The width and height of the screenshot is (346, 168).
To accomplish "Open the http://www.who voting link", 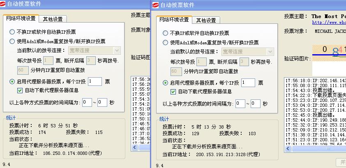I will (329, 22).
